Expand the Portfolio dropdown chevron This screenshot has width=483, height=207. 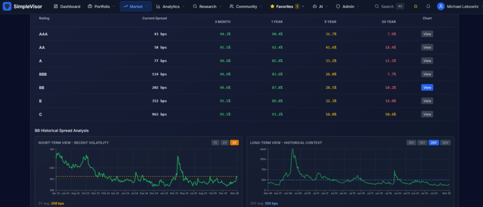coord(114,7)
